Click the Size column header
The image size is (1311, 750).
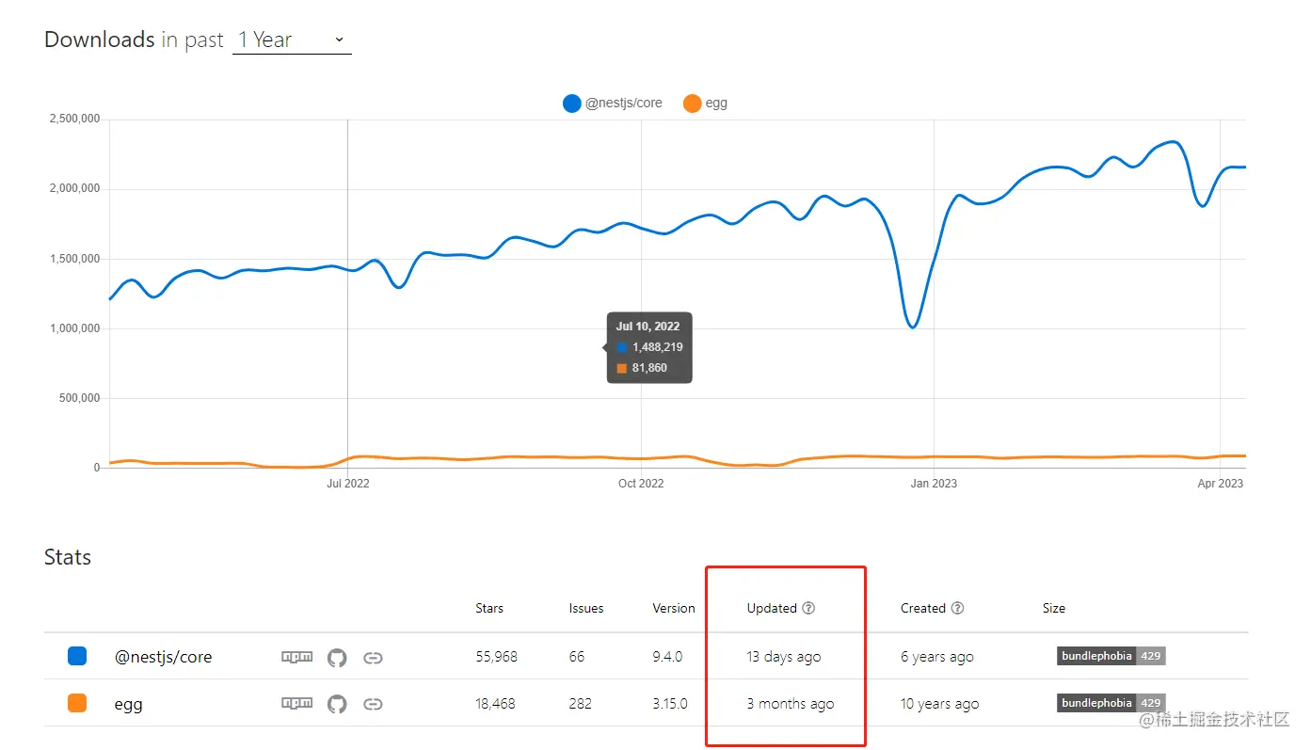pos(1054,608)
